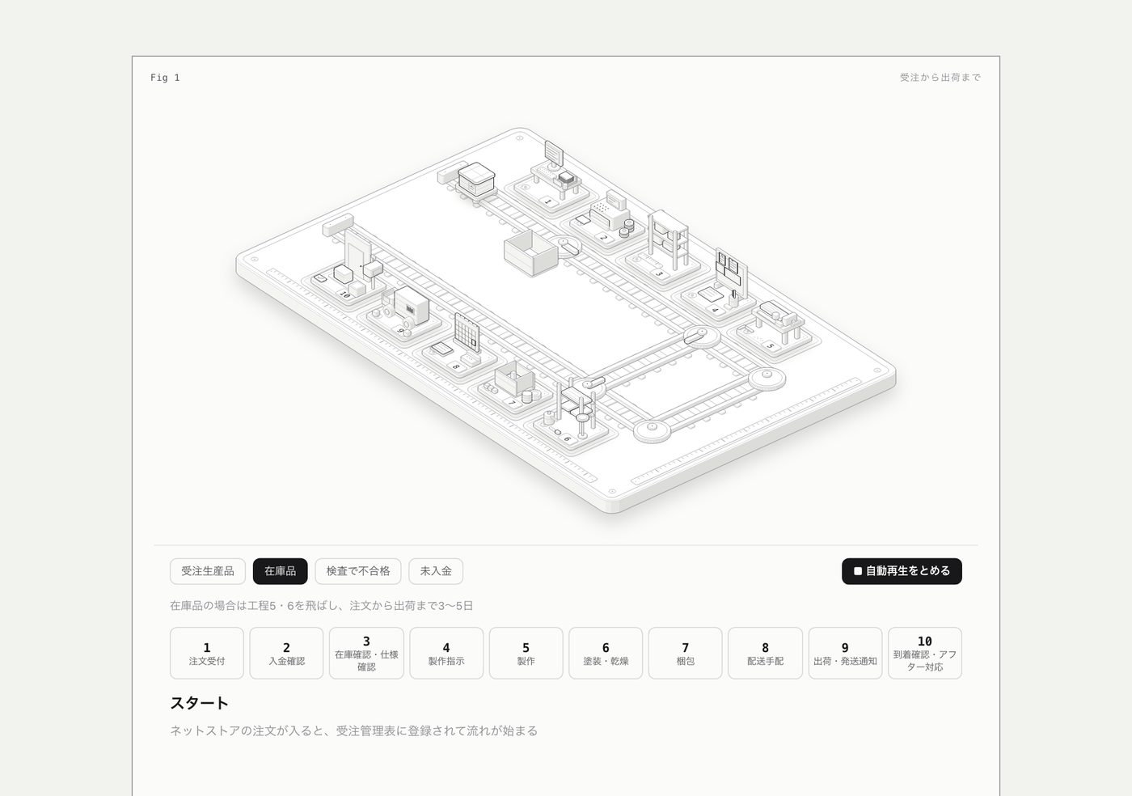Click the 在庫品の場合は工程5・6を飛ばし description line

tap(321, 606)
